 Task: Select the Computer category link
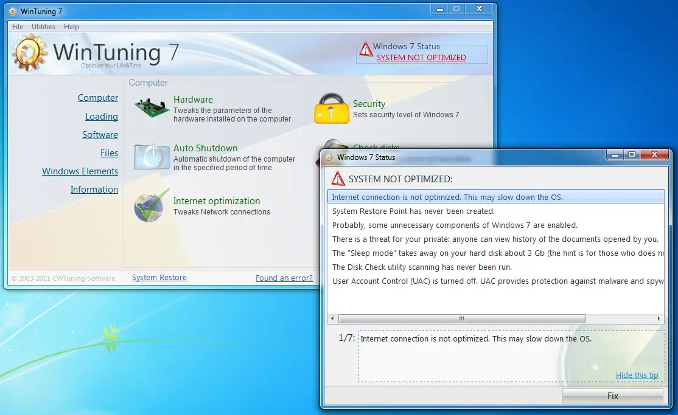tap(98, 98)
